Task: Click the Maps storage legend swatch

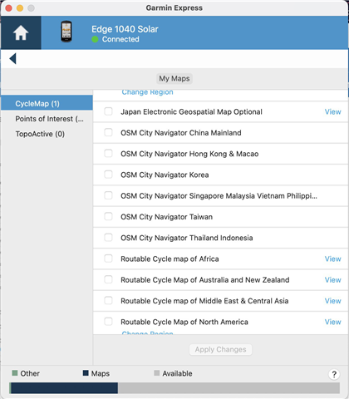Action: pyautogui.click(x=86, y=373)
